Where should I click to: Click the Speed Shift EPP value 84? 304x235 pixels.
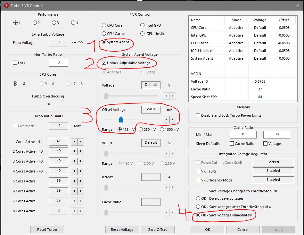260,97
